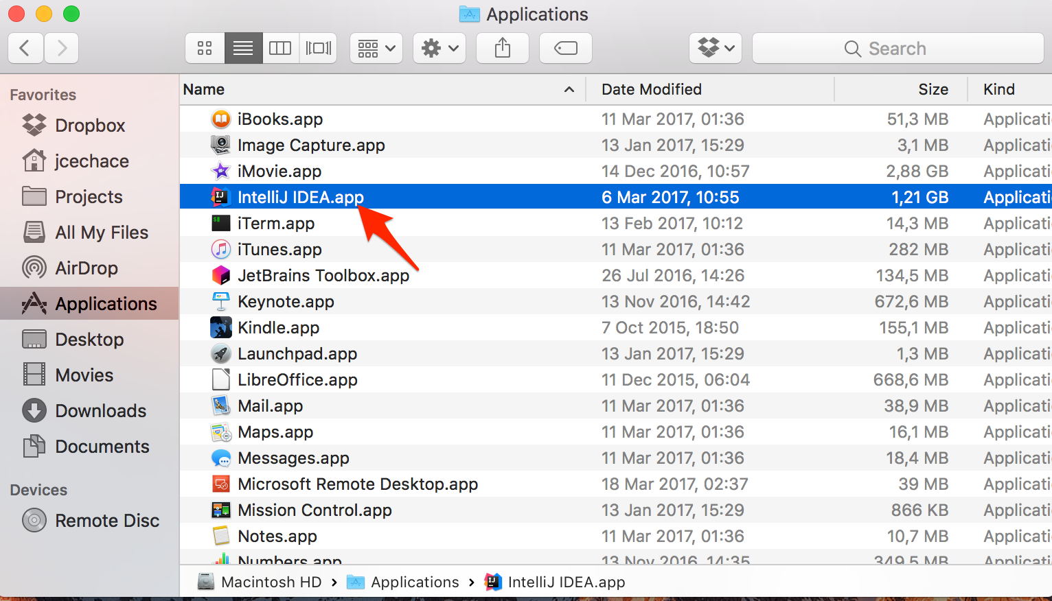The height and width of the screenshot is (601, 1052).
Task: Click the LibreOffice document icon
Action: (x=220, y=379)
